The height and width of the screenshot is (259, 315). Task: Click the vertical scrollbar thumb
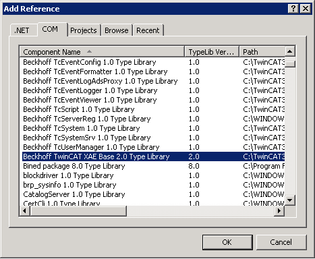coord(290,63)
